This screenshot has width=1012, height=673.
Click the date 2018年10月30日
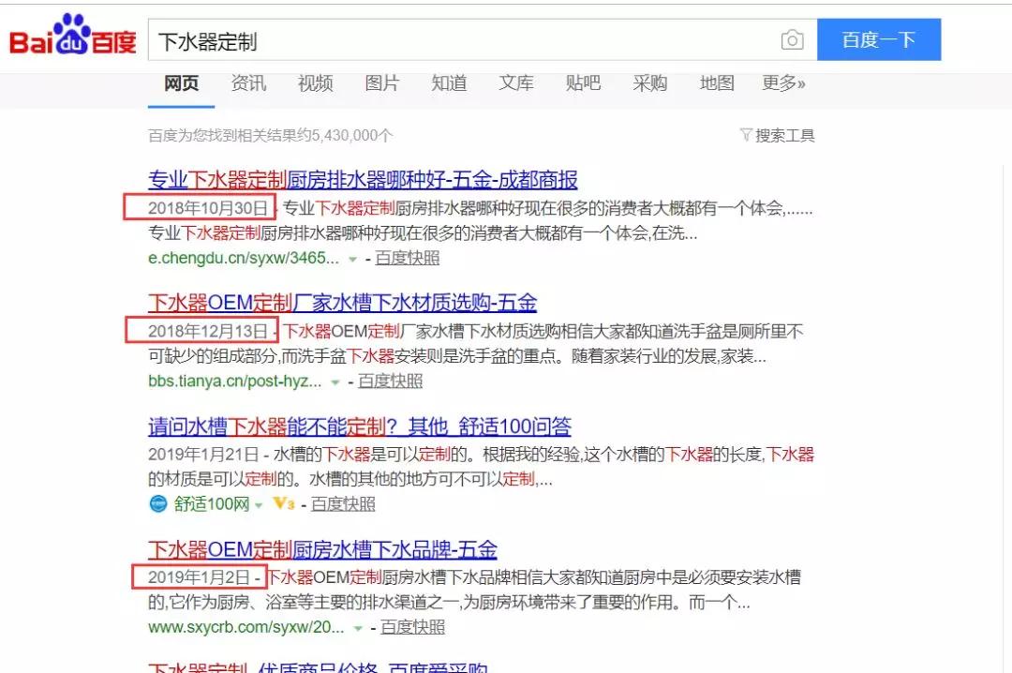[208, 208]
